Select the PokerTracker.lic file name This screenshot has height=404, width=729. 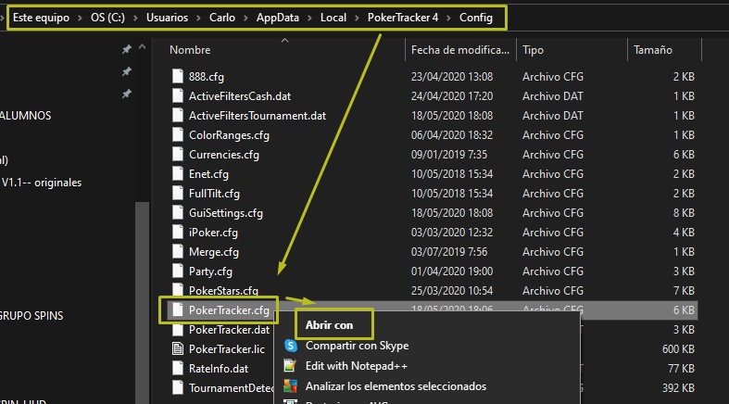(226, 349)
